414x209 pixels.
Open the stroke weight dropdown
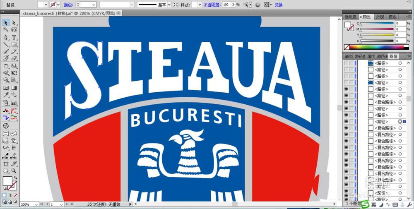[94, 5]
